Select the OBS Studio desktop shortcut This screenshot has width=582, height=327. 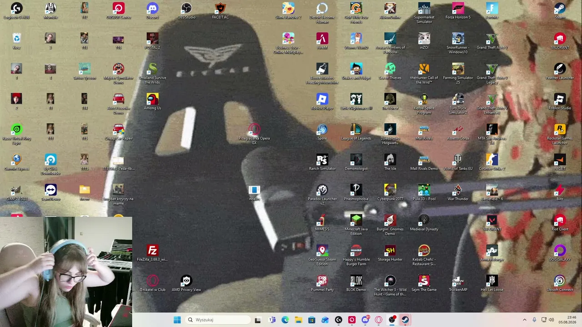tap(186, 11)
